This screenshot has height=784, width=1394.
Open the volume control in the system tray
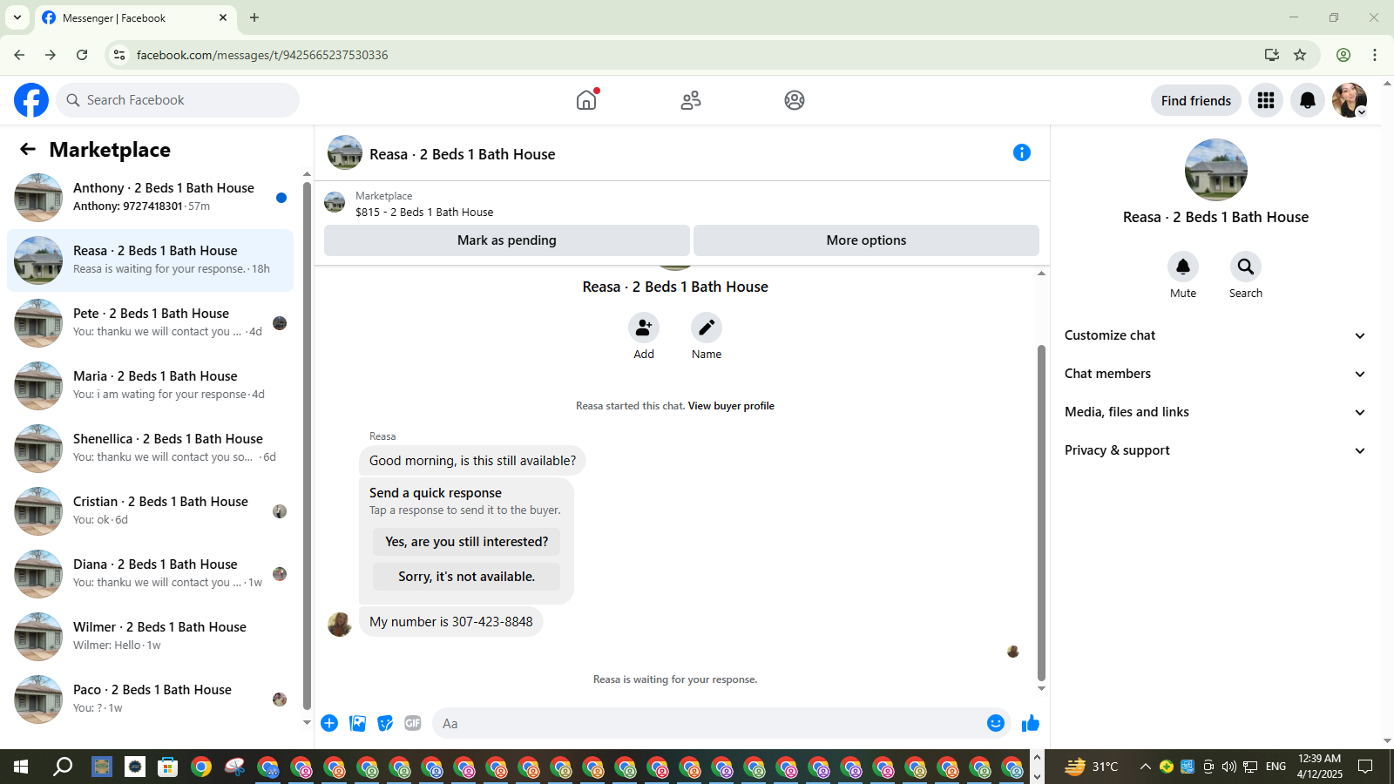[x=1228, y=767]
